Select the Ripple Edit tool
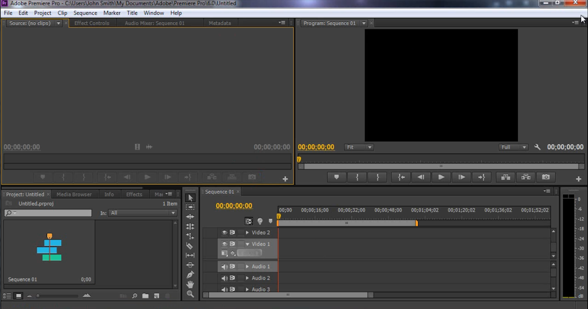588x309 pixels. coord(191,217)
